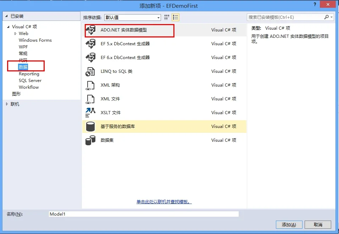
Task: Click the XML 架构 text
Action: point(110,85)
